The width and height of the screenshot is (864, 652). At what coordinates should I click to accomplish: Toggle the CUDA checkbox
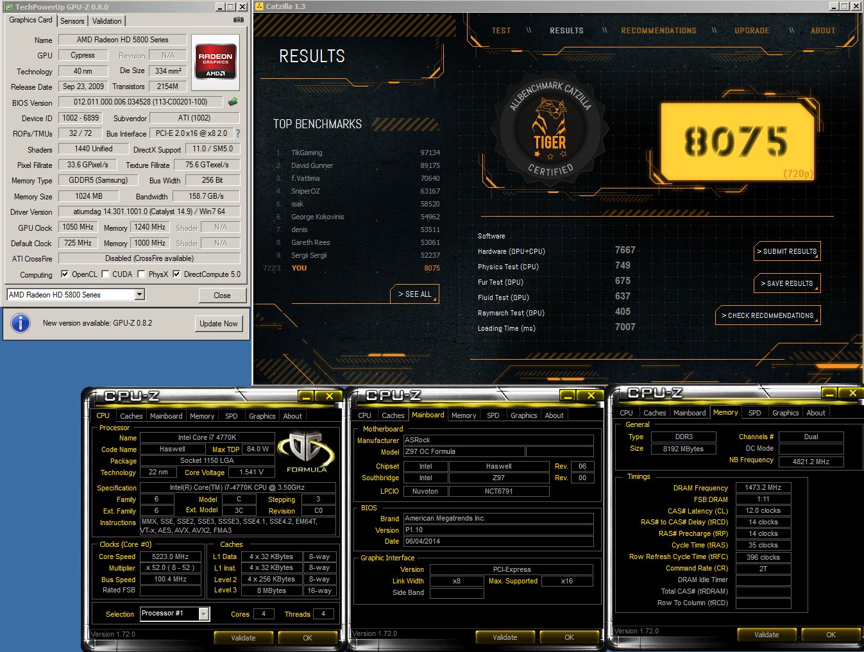(x=106, y=274)
